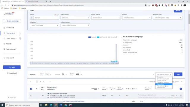Click the info icon next to Domains 70
The width and height of the screenshot is (190, 107).
point(66,74)
